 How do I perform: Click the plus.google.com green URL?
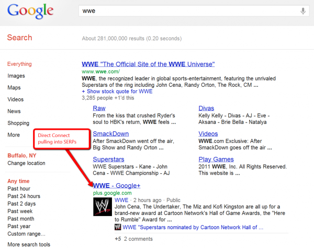[x=113, y=193]
